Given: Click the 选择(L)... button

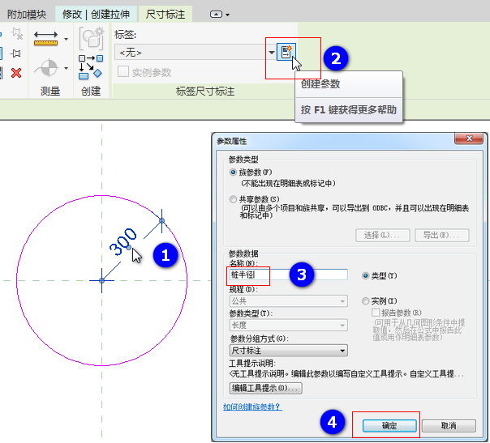Looking at the screenshot, I should coord(382,235).
